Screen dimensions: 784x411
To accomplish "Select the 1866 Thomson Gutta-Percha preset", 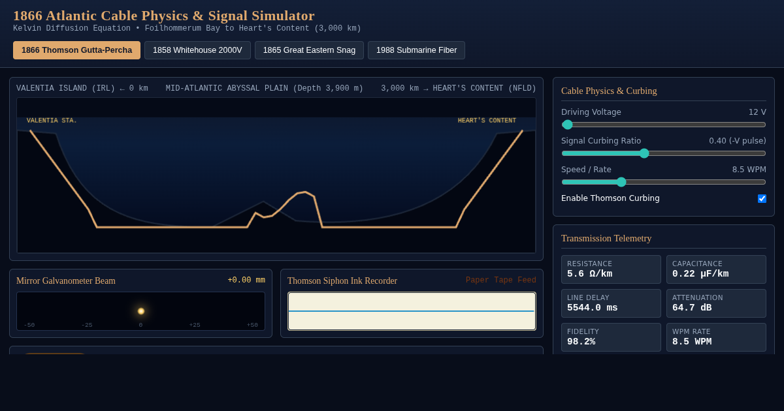I will coord(76,50).
